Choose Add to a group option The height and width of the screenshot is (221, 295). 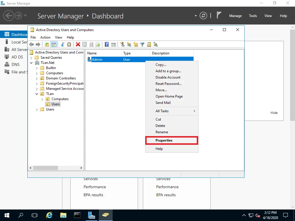[x=172, y=71]
